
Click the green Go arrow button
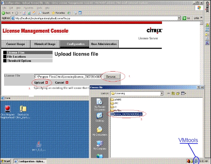point(186,18)
